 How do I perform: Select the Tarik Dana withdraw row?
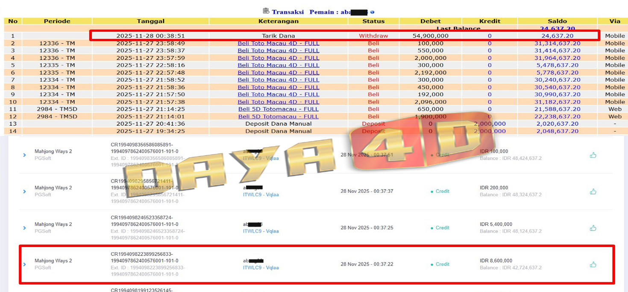pyautogui.click(x=279, y=36)
